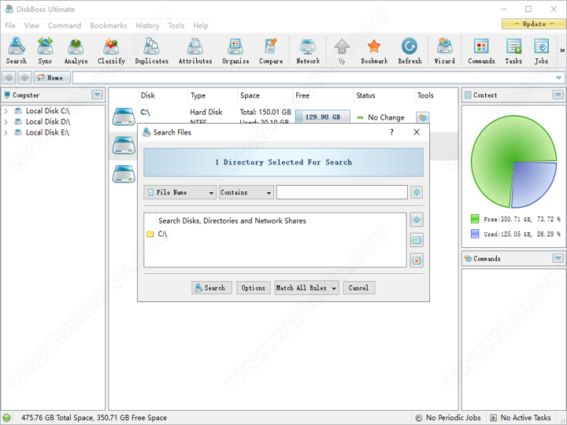Screen dimensions: 567x425
Task: Expand Local Disk D:\ tree node
Action: click(x=6, y=122)
